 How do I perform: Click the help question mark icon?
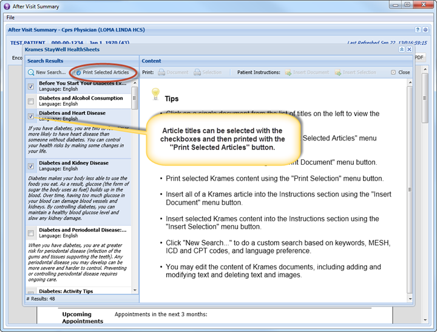[418, 30]
